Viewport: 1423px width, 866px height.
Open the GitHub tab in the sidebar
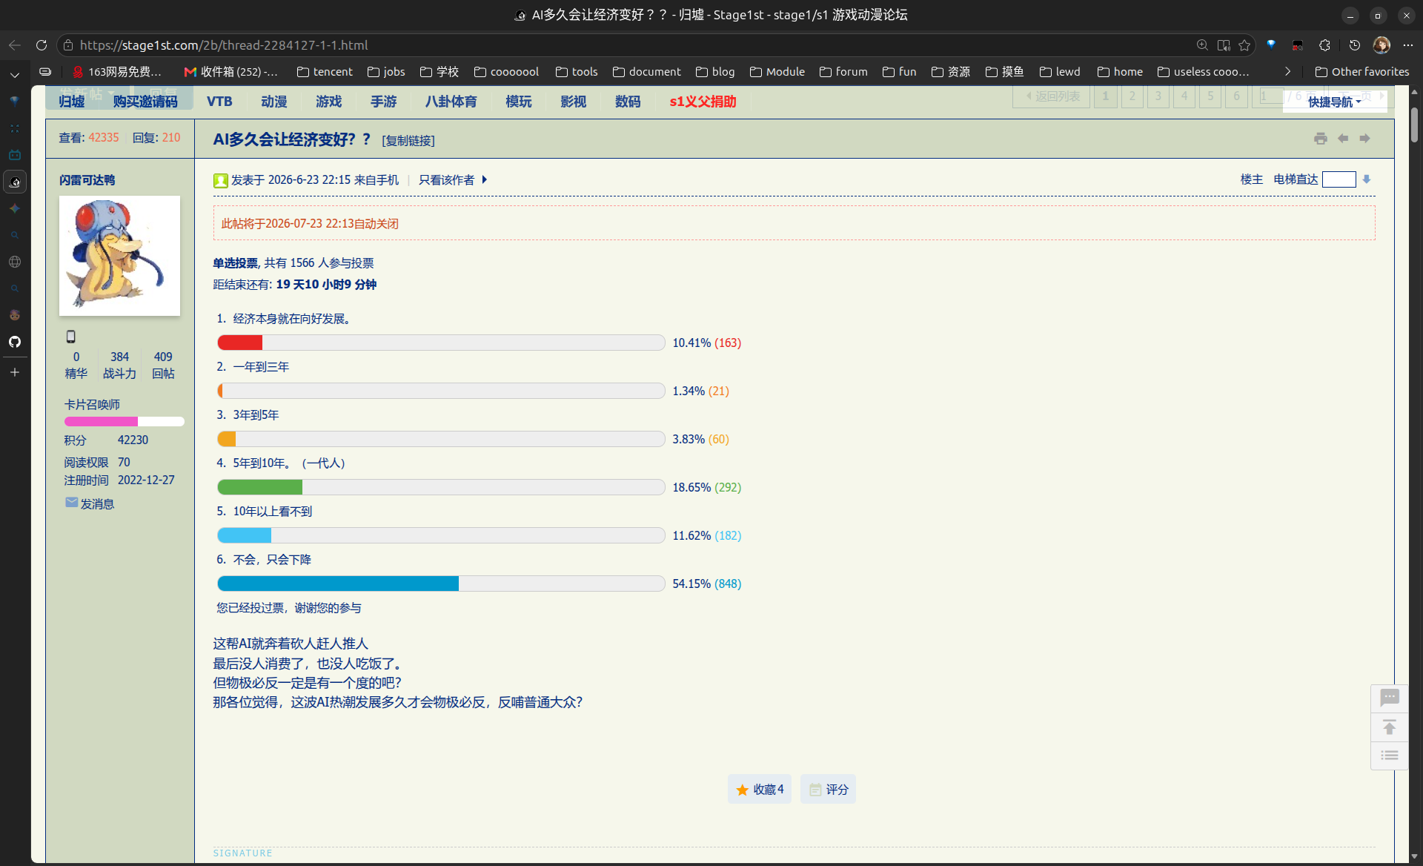[x=15, y=342]
